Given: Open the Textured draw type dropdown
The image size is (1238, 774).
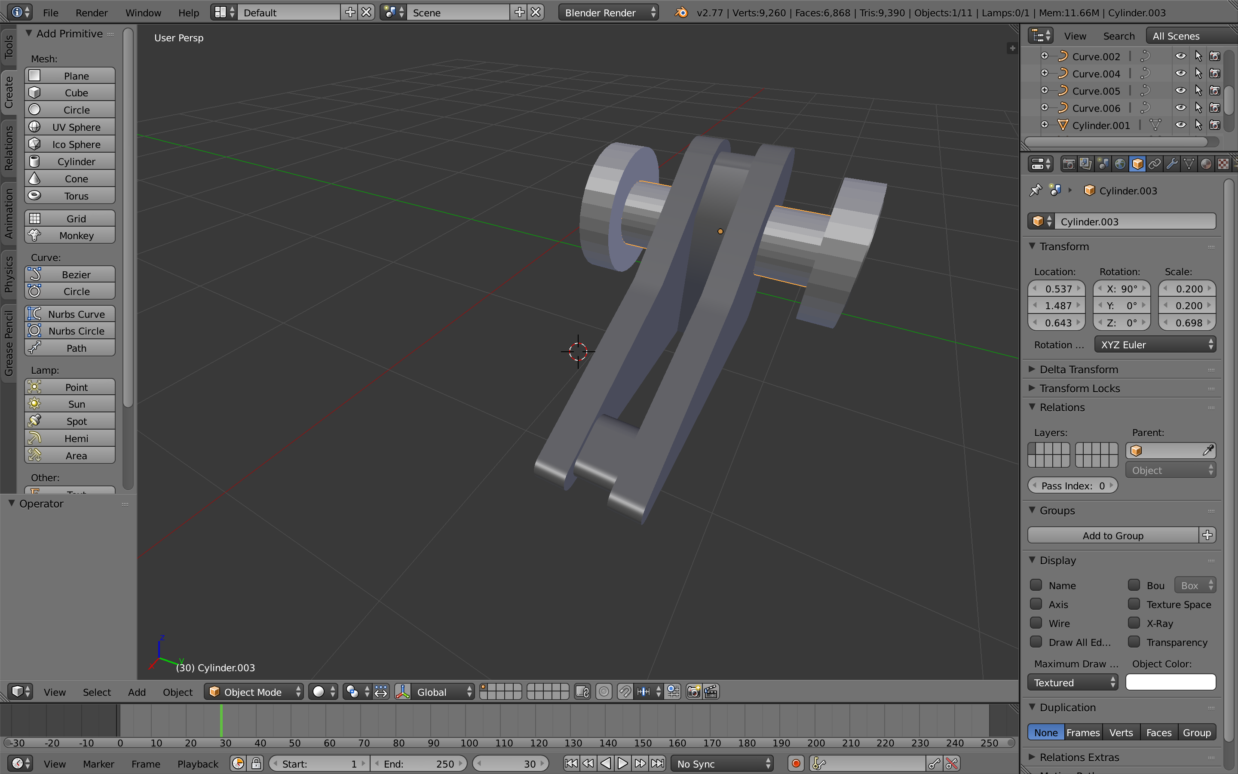Looking at the screenshot, I should pyautogui.click(x=1073, y=682).
